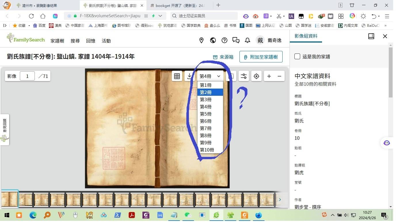Open the 家譜樹 menu
Viewport: 396px width, 222px height.
[57, 41]
